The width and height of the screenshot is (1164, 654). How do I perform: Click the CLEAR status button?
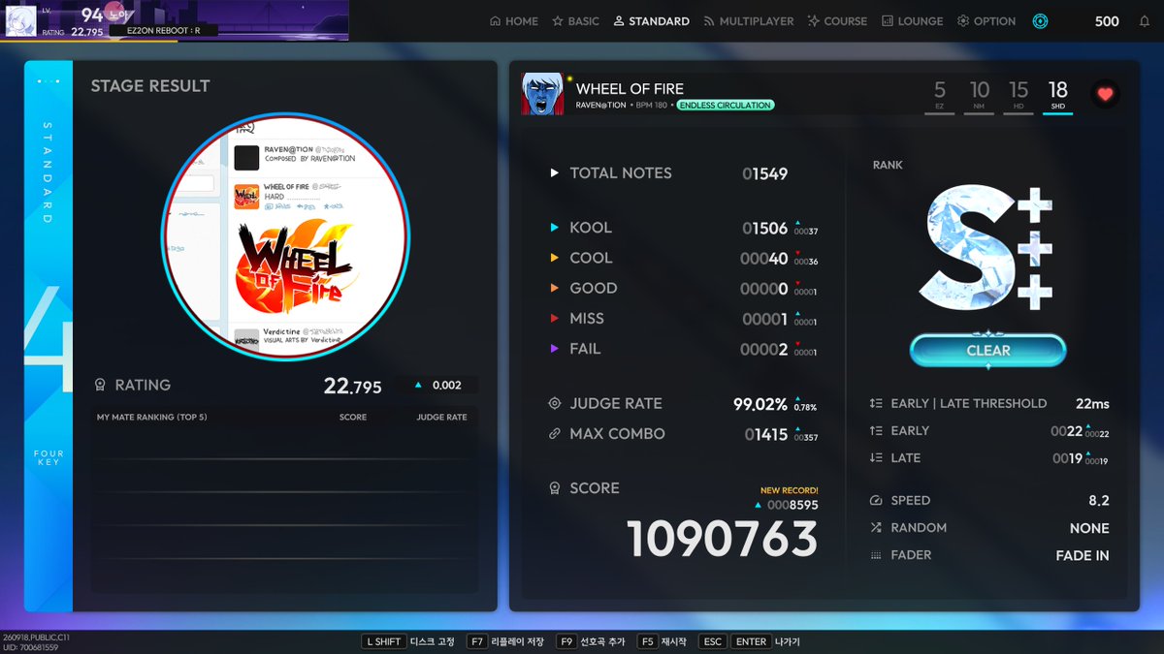click(x=988, y=351)
